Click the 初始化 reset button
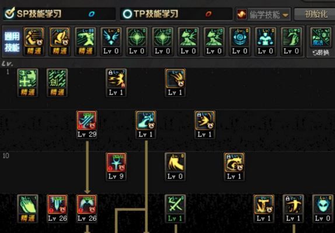 315,15
